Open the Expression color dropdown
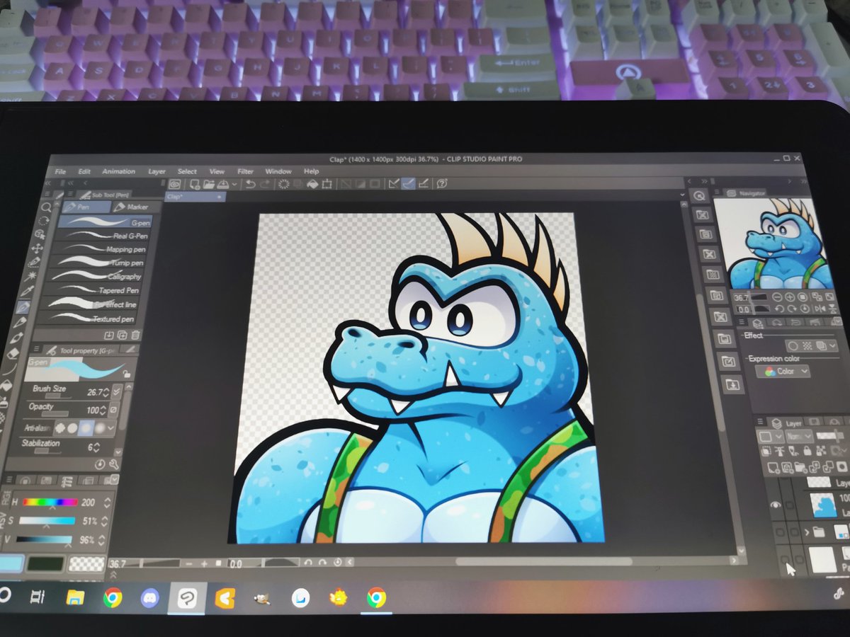Viewport: 850px width, 637px height. (783, 371)
